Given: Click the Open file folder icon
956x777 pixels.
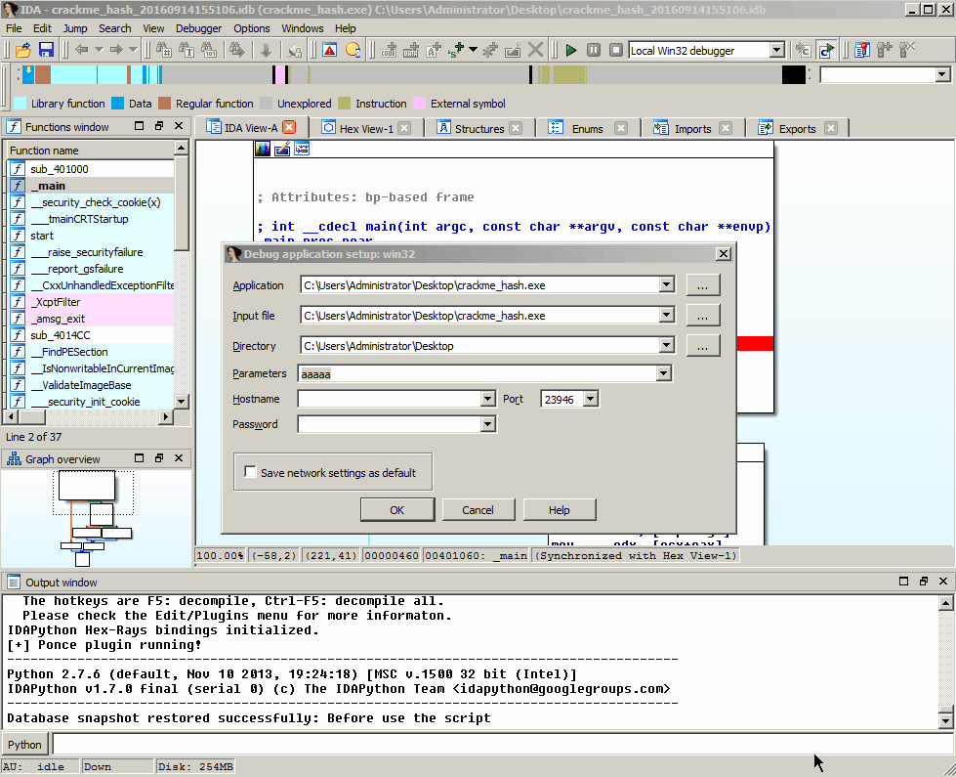Looking at the screenshot, I should 23,50.
